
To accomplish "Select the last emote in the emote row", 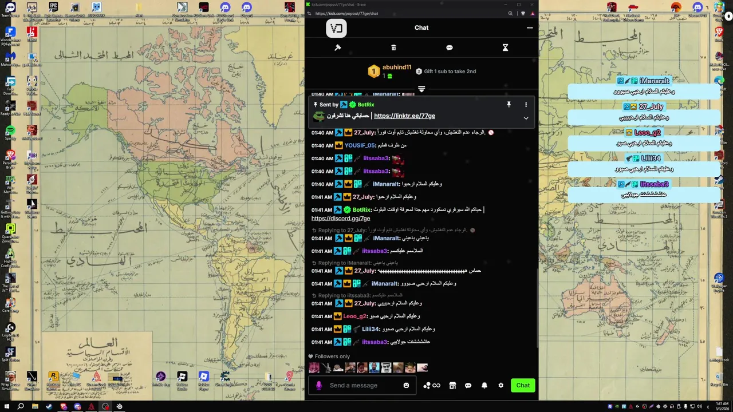I will coord(423,367).
